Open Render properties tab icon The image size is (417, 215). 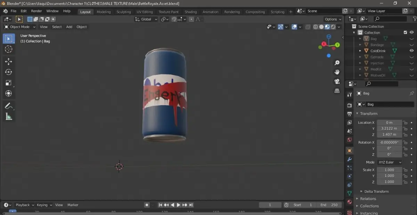click(350, 105)
